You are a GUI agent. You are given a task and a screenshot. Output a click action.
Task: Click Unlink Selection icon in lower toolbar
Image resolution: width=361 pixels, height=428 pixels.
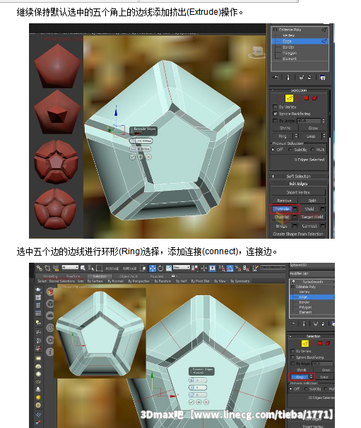click(x=47, y=268)
